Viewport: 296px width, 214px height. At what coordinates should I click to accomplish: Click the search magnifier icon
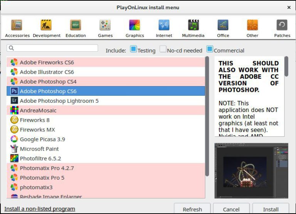point(11,48)
